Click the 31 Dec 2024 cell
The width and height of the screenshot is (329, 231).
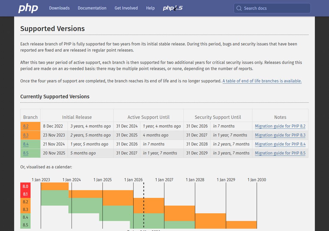127,126
